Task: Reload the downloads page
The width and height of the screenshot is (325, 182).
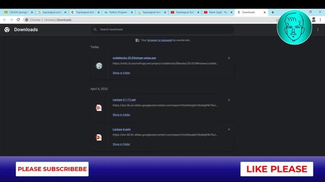Action: 18,20
